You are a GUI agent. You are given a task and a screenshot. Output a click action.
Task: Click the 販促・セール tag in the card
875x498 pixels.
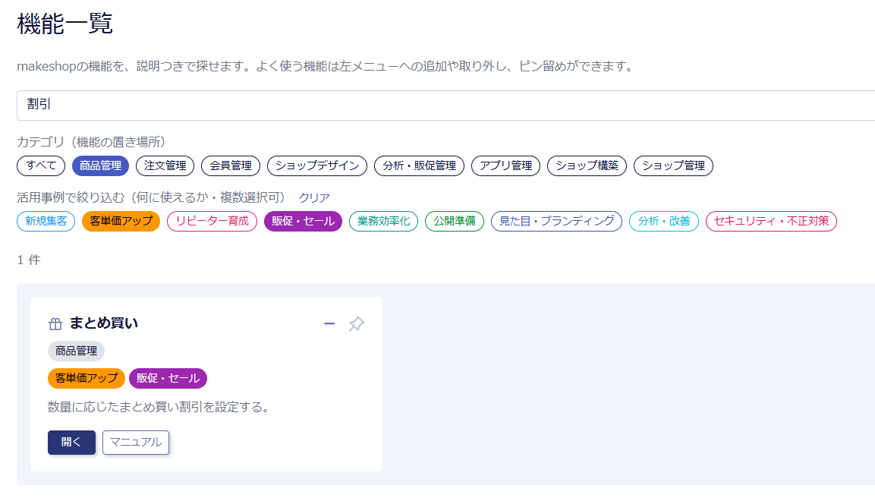tap(168, 378)
